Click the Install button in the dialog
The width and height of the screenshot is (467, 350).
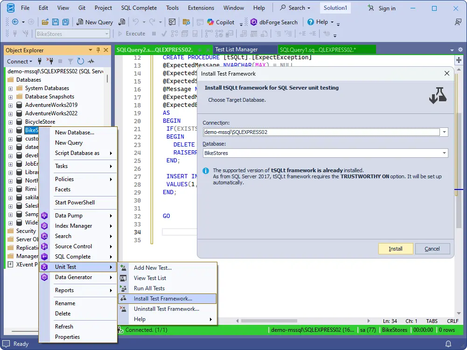tap(395, 249)
